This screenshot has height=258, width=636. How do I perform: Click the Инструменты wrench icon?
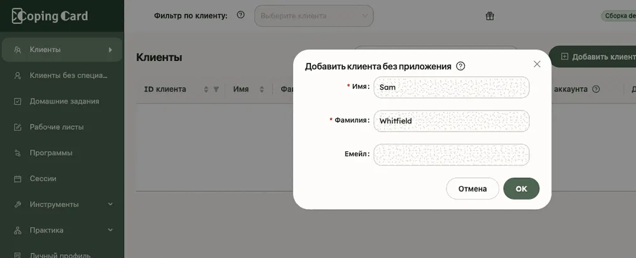(17, 205)
